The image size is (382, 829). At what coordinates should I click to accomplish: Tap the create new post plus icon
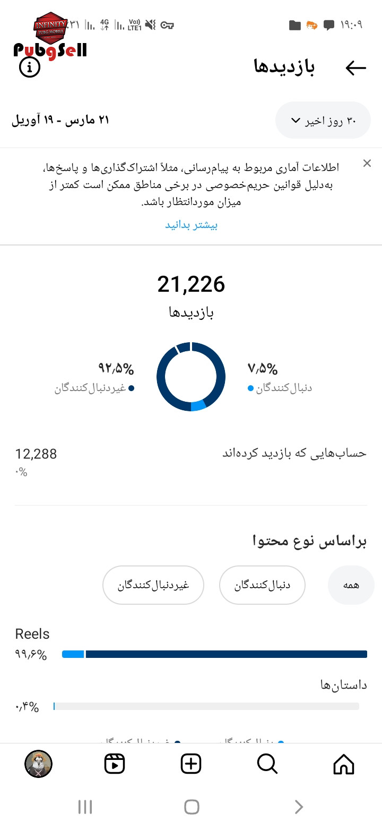coord(191,764)
